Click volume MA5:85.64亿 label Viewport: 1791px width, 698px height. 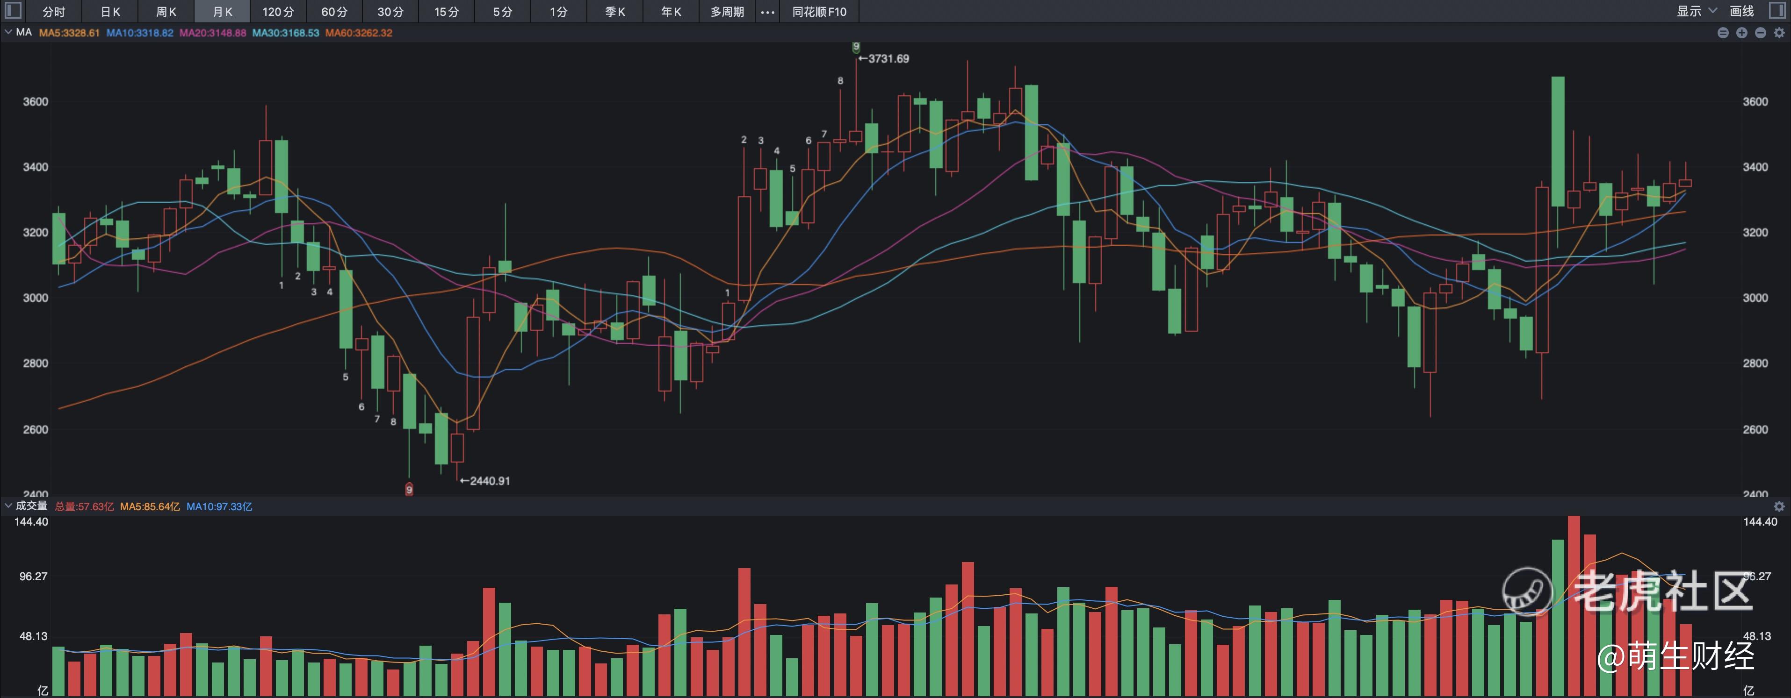click(150, 506)
